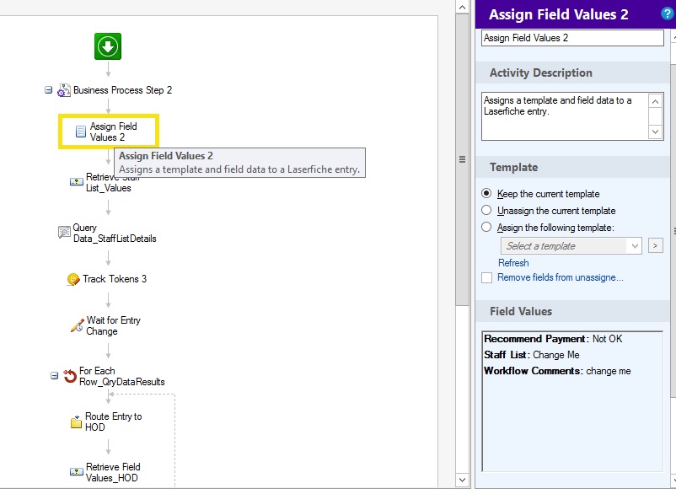
Task: Open help with the blue question mark
Action: [x=668, y=13]
